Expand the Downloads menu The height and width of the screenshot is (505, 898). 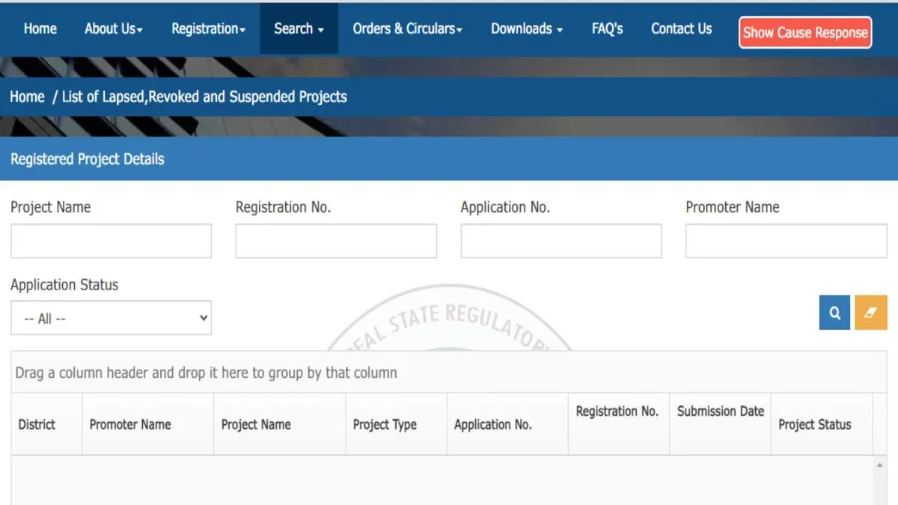[x=526, y=28]
